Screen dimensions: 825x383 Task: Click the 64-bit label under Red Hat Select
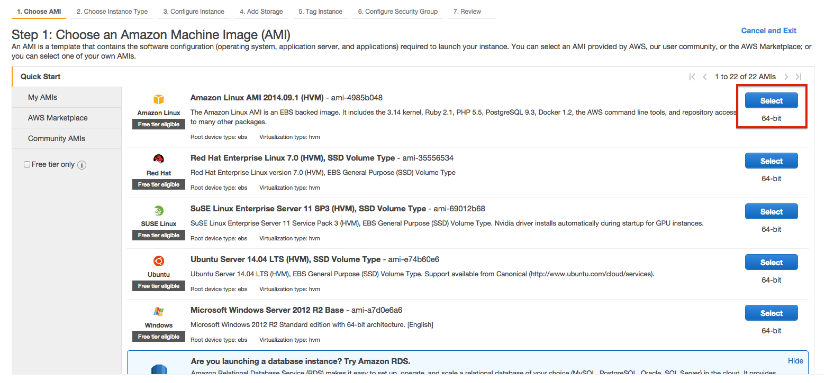pyautogui.click(x=772, y=179)
